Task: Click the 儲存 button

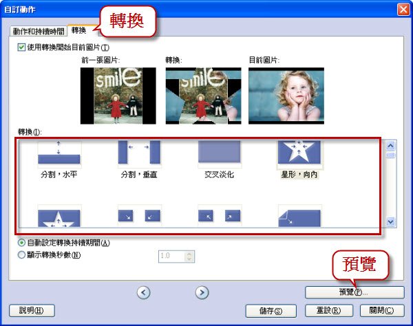Action: [271, 311]
